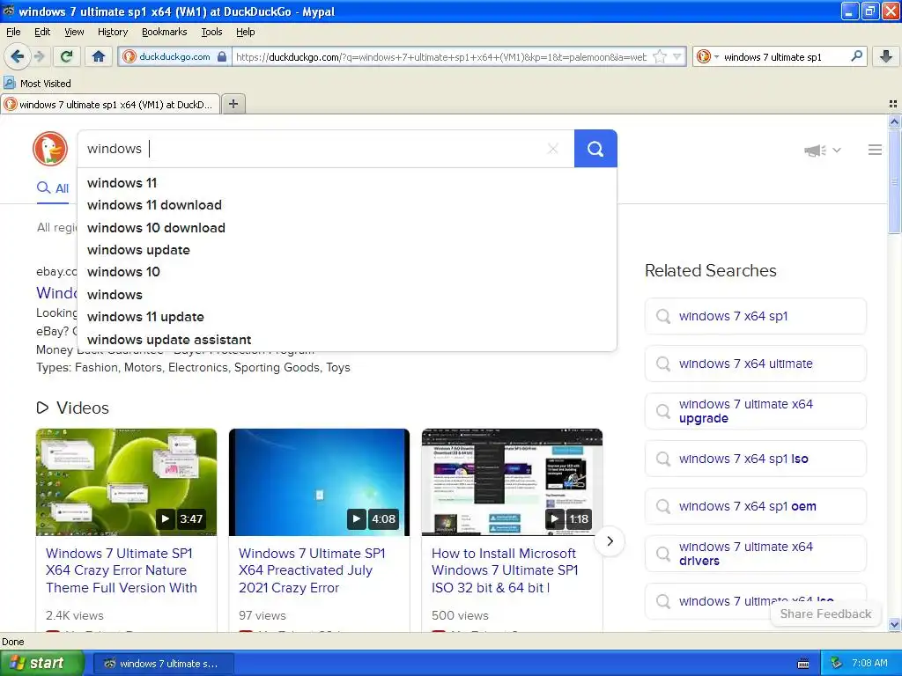The image size is (902, 676).
Task: Click the address bar URL field
Action: coord(441,56)
